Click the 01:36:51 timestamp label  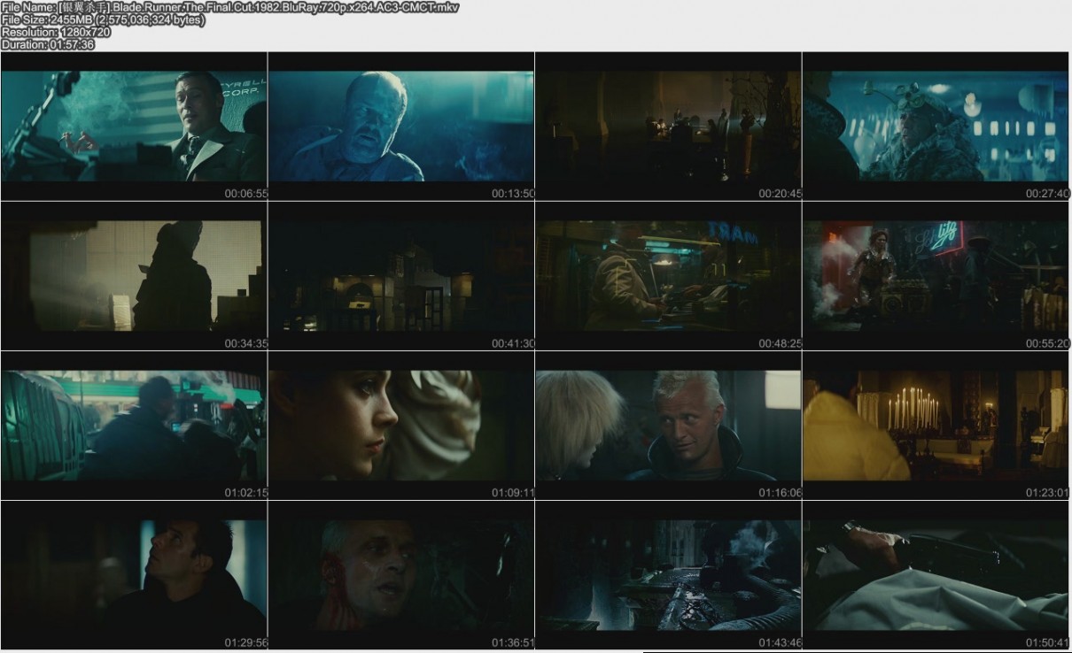513,642
